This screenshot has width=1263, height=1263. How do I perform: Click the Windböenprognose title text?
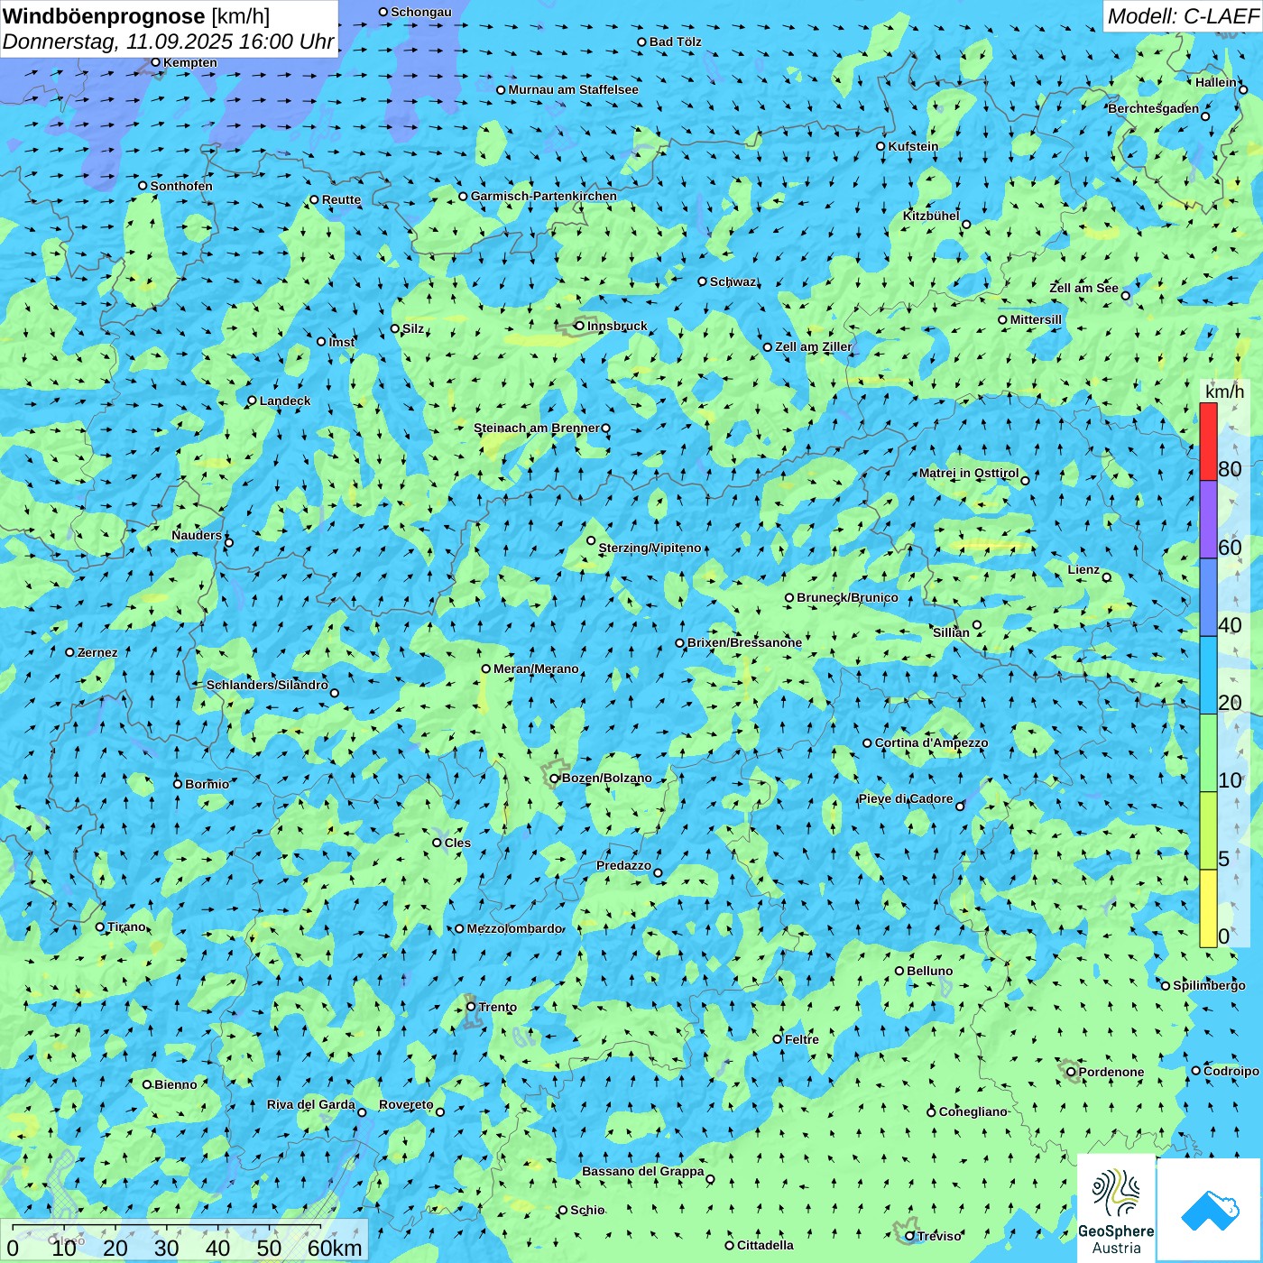(104, 16)
